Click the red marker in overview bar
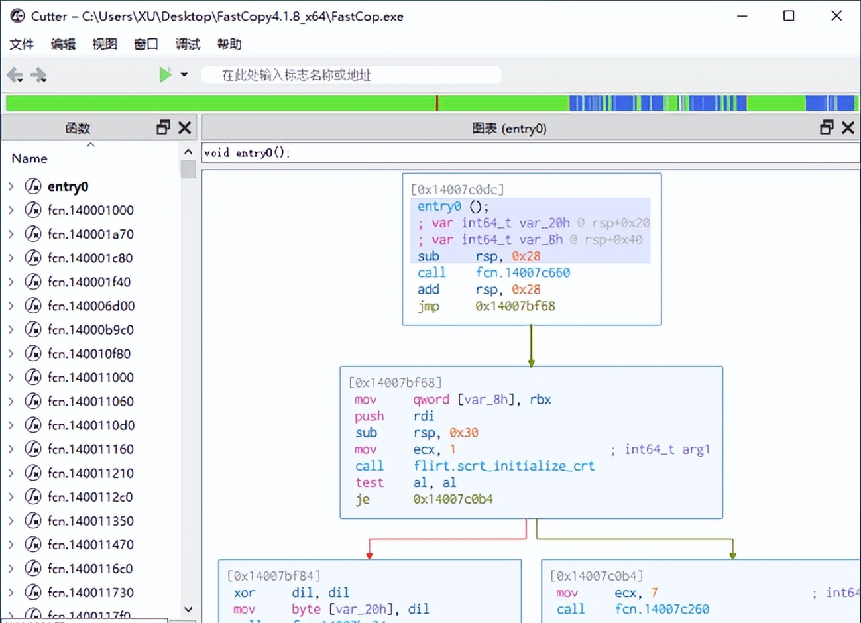 [437, 103]
